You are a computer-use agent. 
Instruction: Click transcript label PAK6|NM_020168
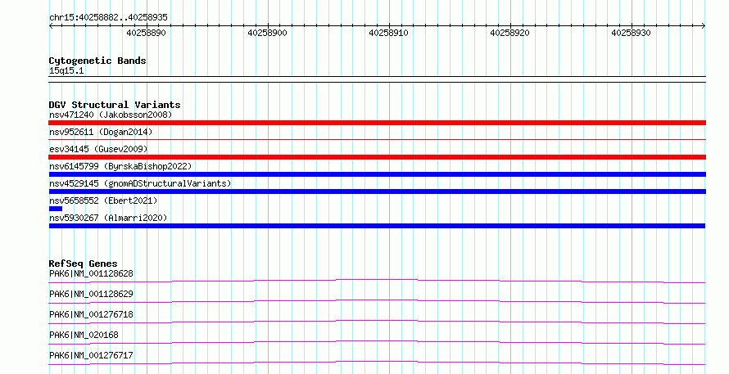tap(84, 335)
